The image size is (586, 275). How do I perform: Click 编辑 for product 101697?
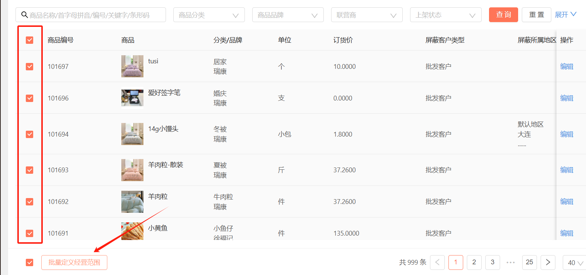click(566, 66)
